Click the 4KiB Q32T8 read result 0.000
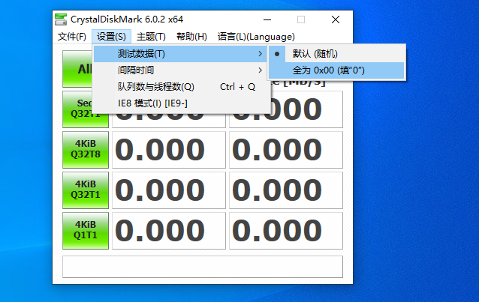This screenshot has width=479, height=302. 169,150
